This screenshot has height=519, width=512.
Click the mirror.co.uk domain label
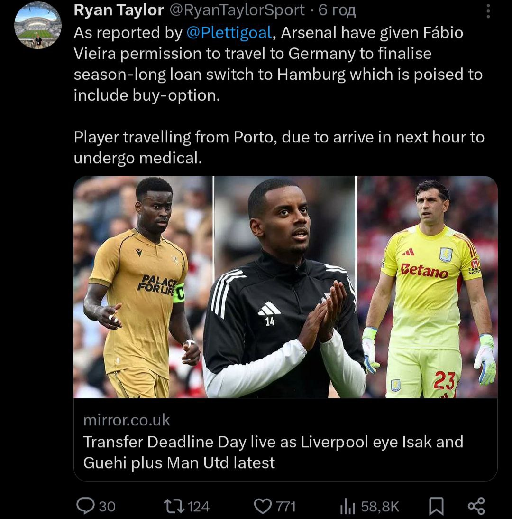127,420
